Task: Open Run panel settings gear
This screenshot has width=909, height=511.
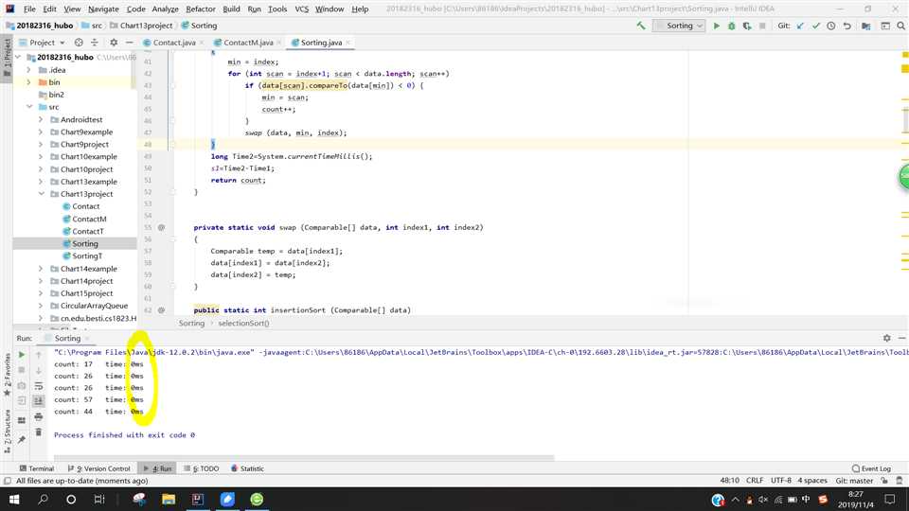Action: [887, 338]
